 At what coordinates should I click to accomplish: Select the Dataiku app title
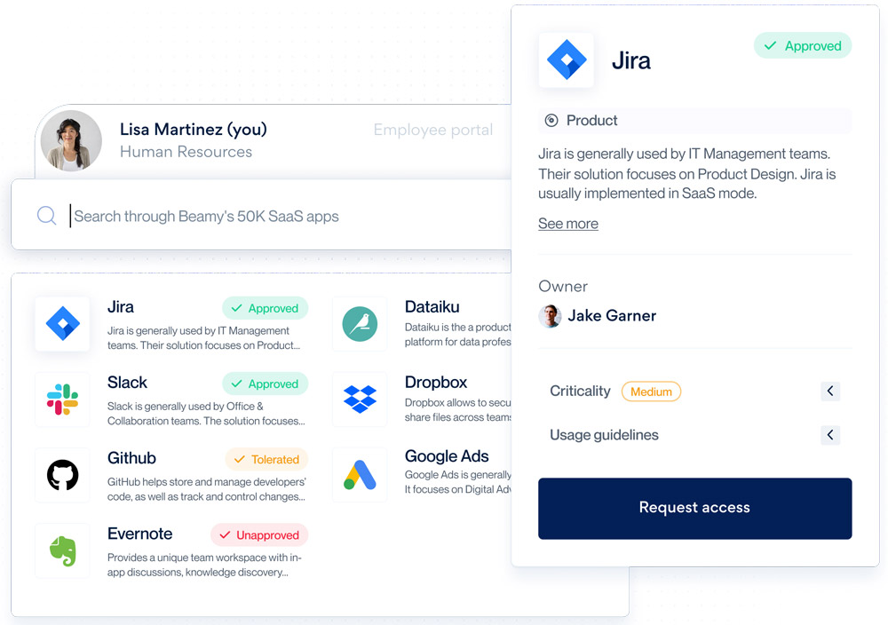click(x=432, y=307)
